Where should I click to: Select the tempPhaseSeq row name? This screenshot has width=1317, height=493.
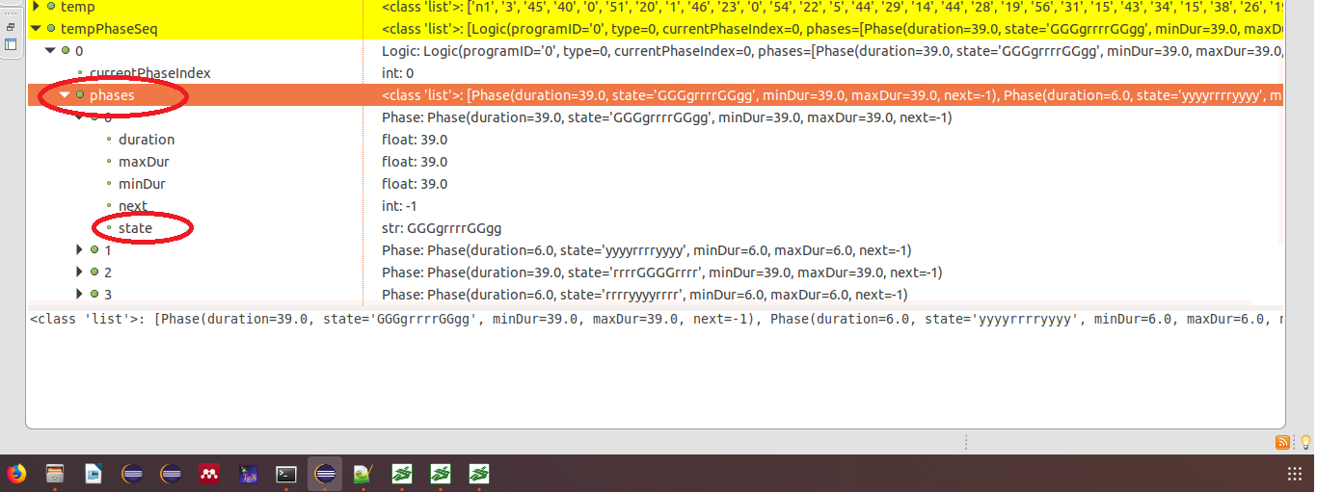pos(109,29)
